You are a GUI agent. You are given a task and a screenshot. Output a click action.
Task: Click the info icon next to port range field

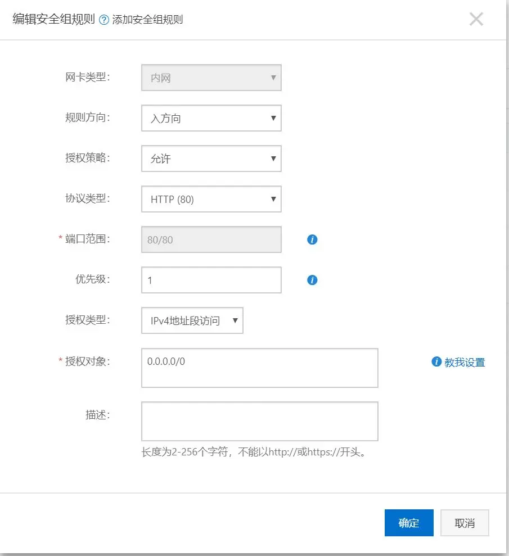click(312, 239)
